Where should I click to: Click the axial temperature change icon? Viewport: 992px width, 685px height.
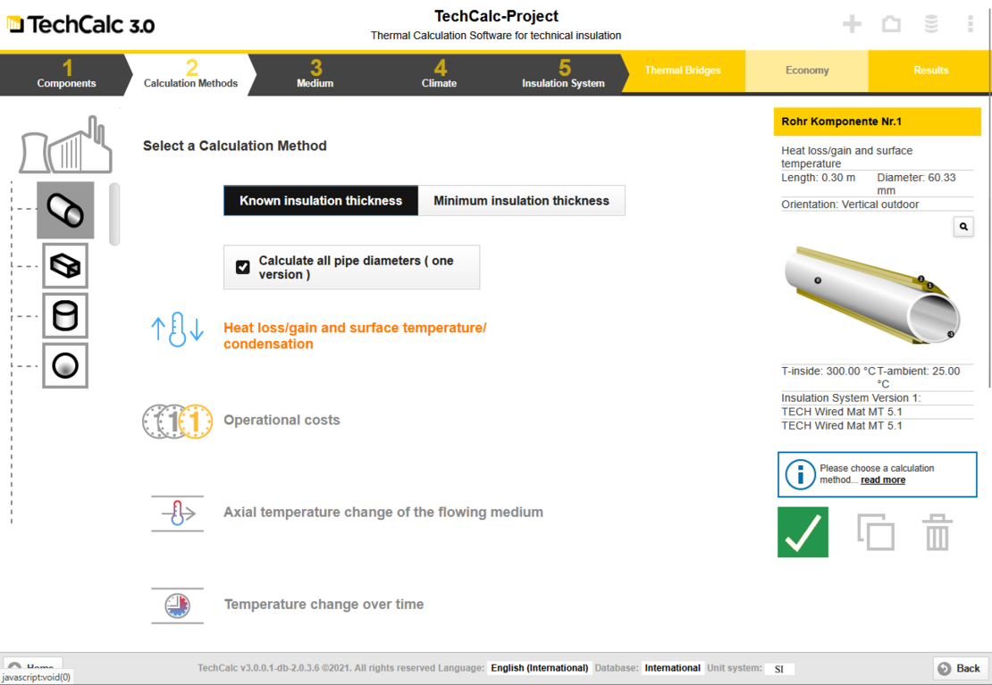tap(177, 513)
